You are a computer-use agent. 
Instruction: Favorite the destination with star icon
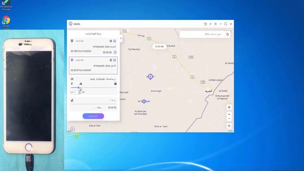111,60
